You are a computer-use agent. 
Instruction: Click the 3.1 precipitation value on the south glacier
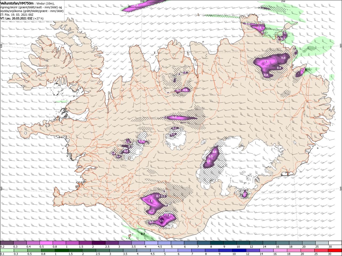(161, 221)
